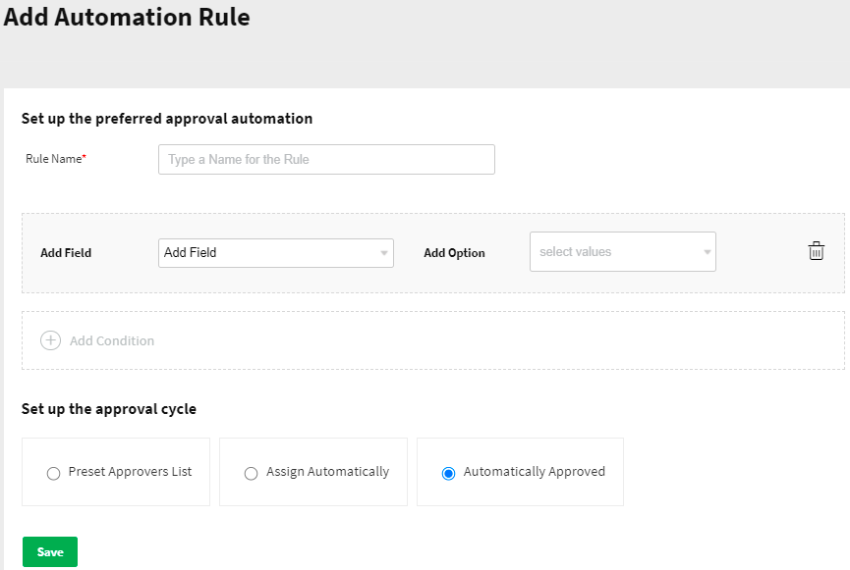Focus the Rule Name text input
850x570 pixels.
pyautogui.click(x=326, y=159)
